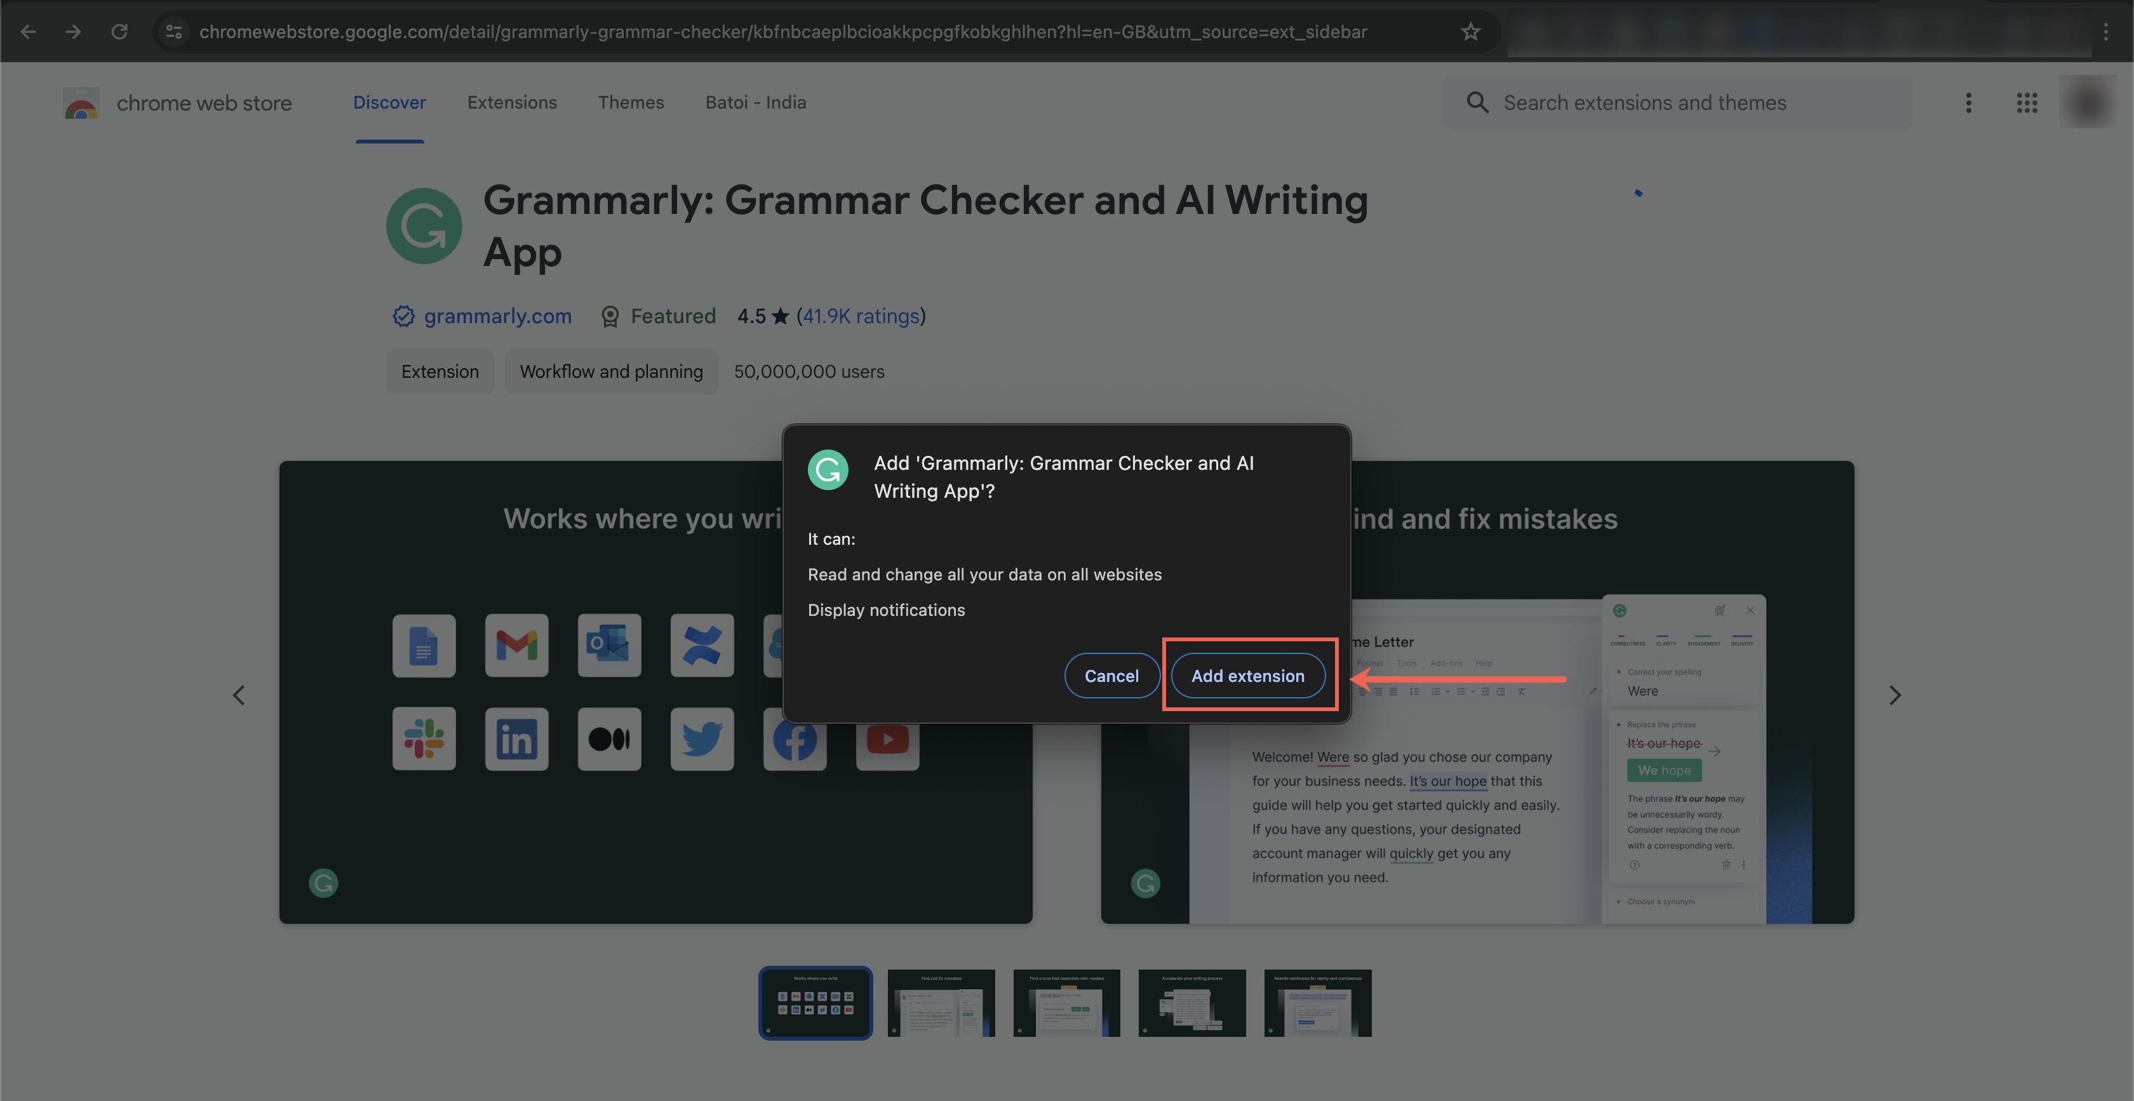
Task: Show previous screenshot with left chevron
Action: point(239,695)
